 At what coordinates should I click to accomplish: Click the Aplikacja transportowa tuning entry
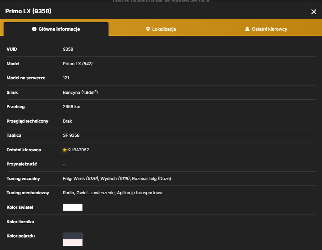point(140,193)
